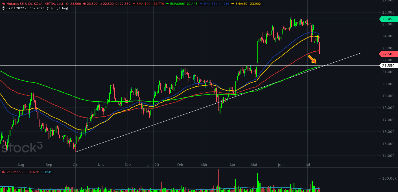Click the 15,000 price axis label
Screen dimensions: 398x192
388,144
